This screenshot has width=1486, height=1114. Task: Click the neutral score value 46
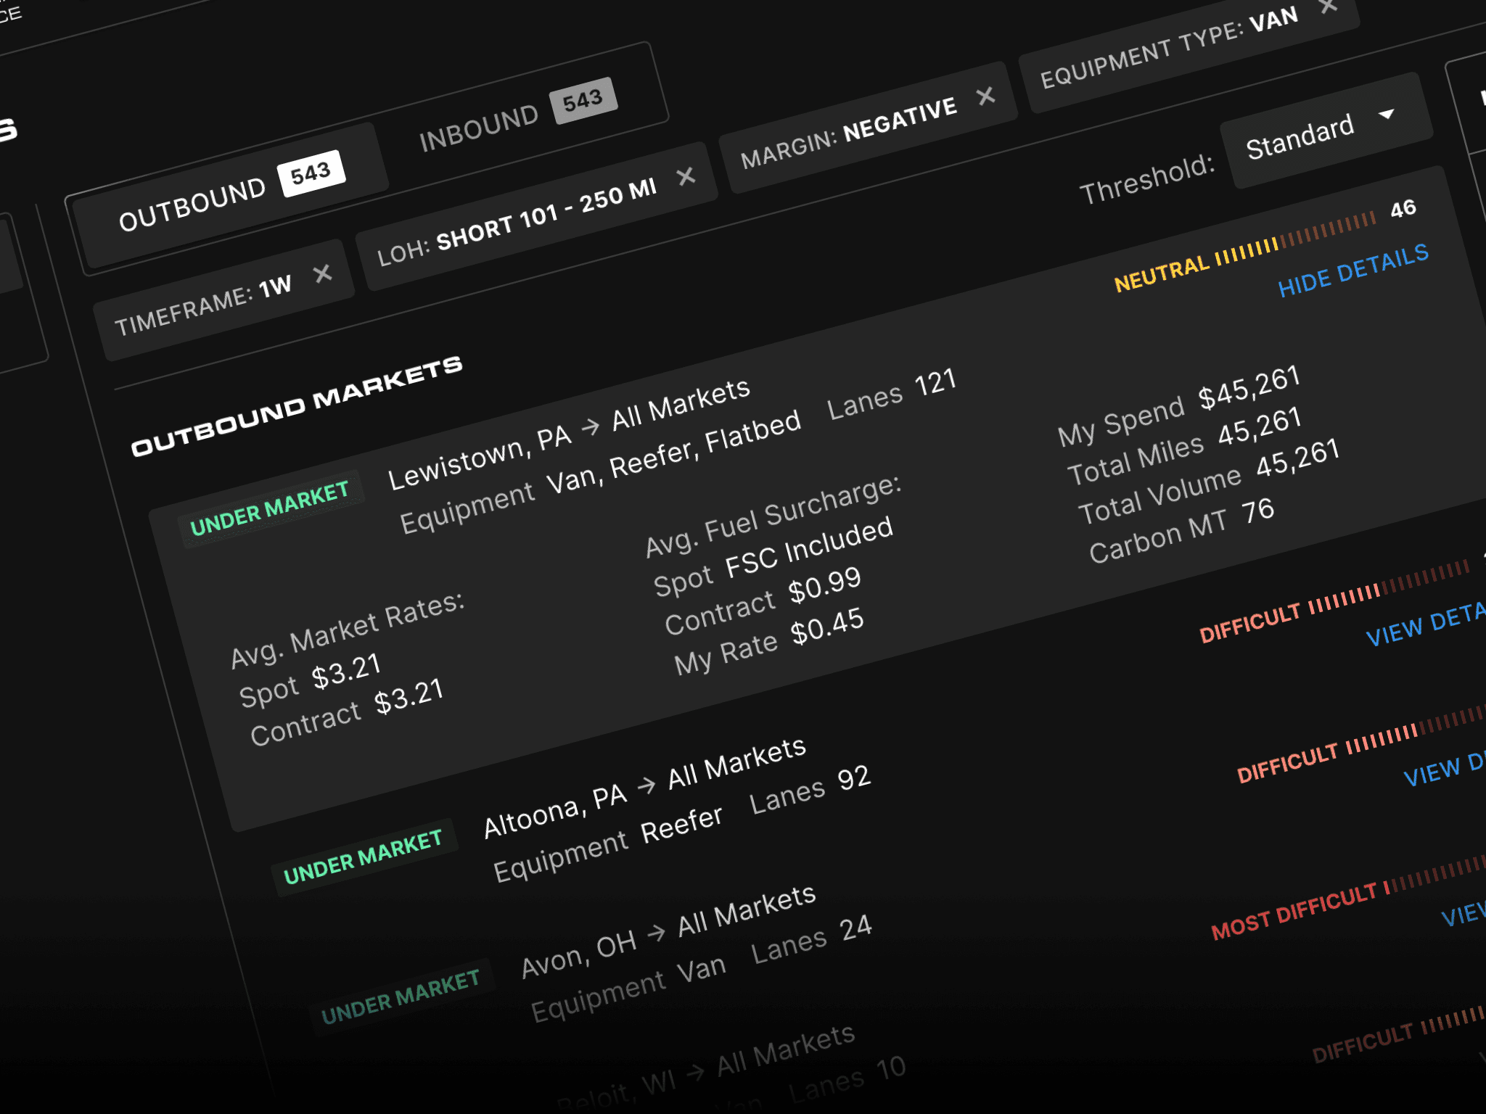(1403, 209)
